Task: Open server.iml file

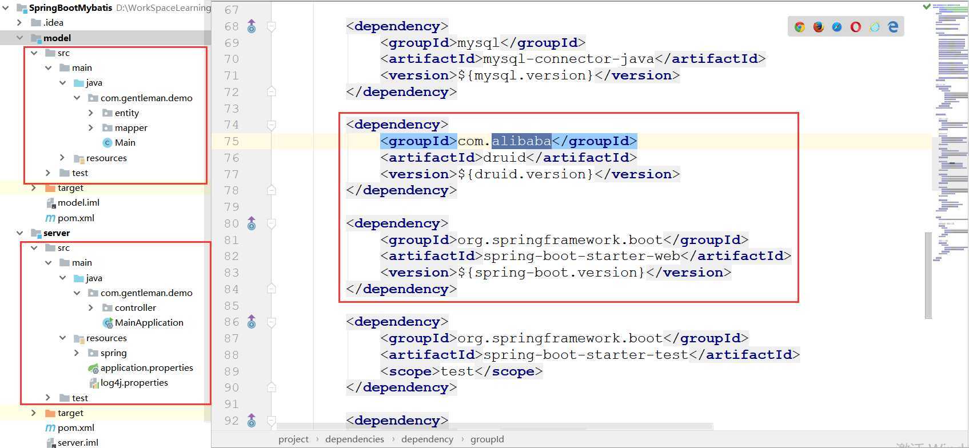Action: click(x=72, y=443)
